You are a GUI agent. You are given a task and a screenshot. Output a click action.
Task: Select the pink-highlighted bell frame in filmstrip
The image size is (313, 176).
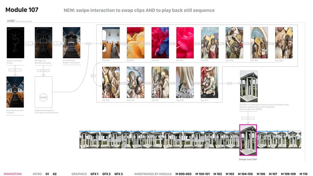coord(248,140)
